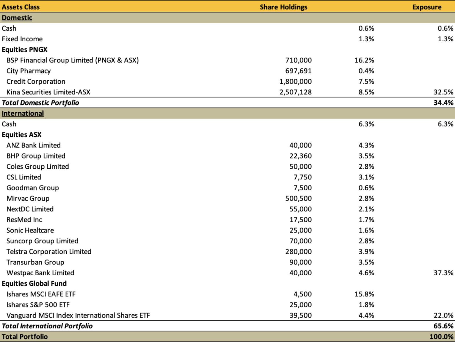Click the Share Holdings column header

tap(283, 7)
